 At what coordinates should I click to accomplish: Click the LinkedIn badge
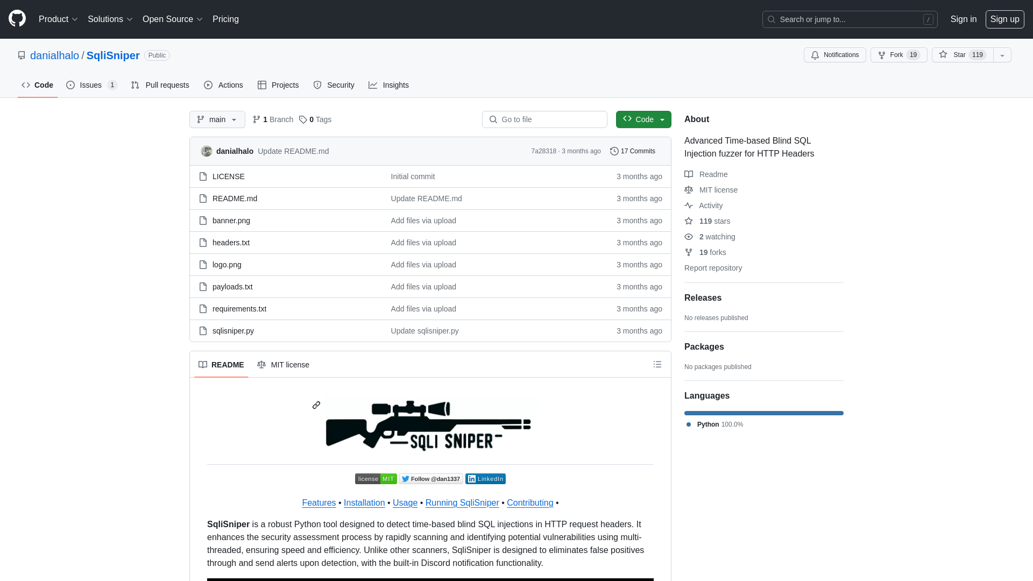(485, 479)
